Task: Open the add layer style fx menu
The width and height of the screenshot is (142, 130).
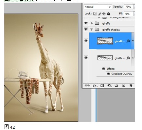Action: [95, 85]
